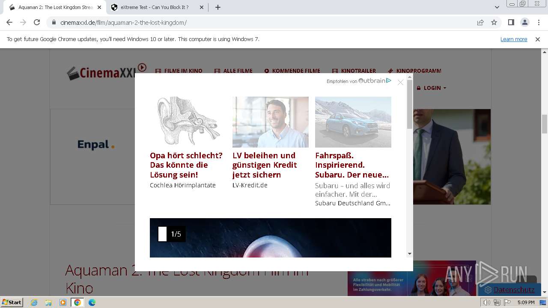Expand the tab search dropdown
548x308 pixels.
[497, 7]
